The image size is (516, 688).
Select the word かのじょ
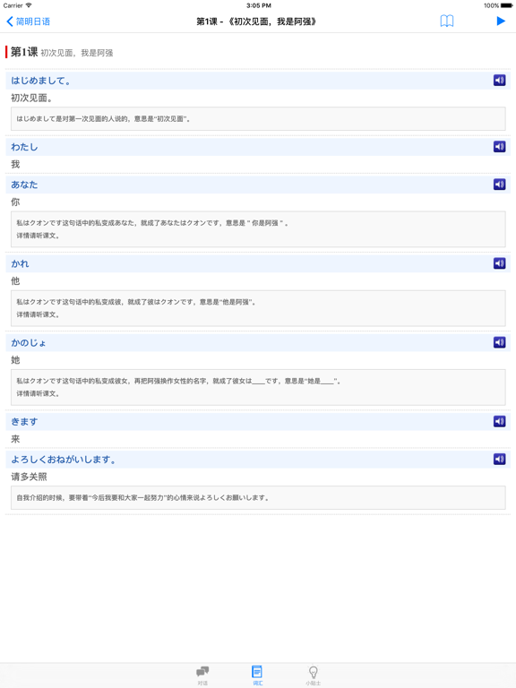pos(29,343)
